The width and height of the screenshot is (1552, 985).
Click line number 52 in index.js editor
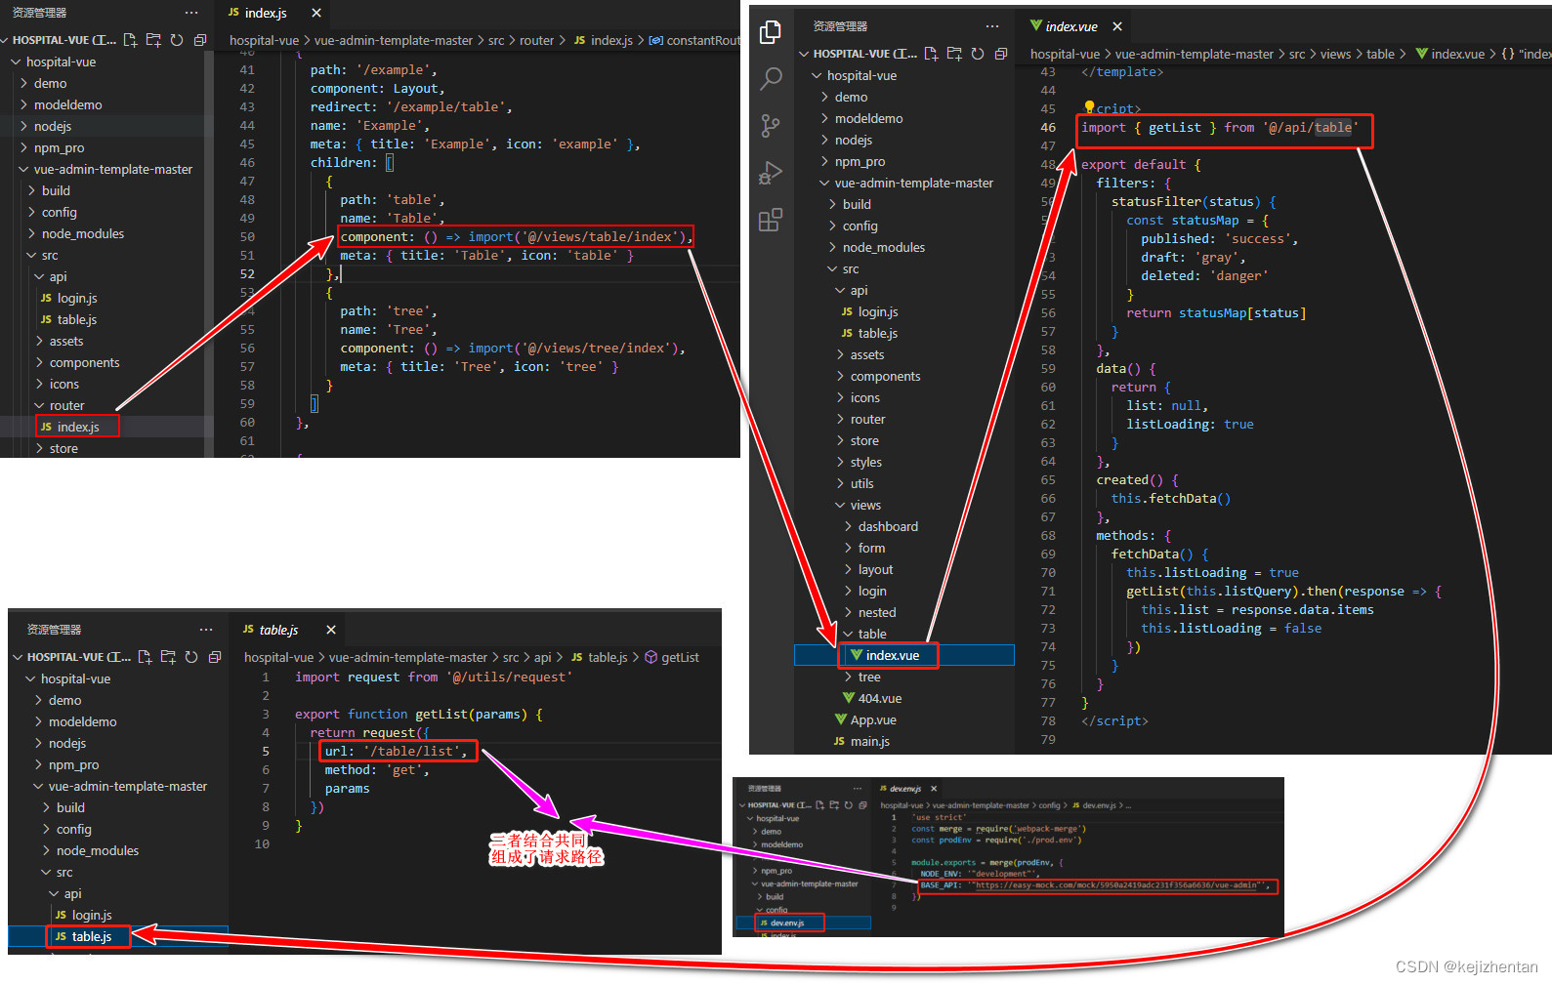[247, 274]
